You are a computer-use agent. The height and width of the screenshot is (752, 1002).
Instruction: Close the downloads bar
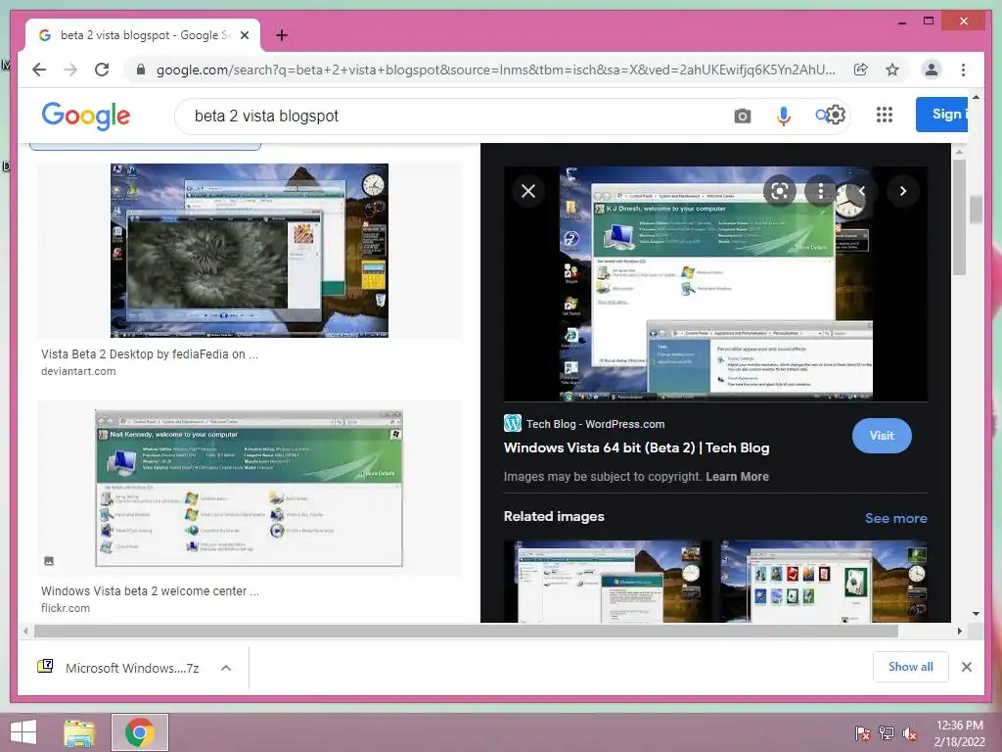click(966, 667)
